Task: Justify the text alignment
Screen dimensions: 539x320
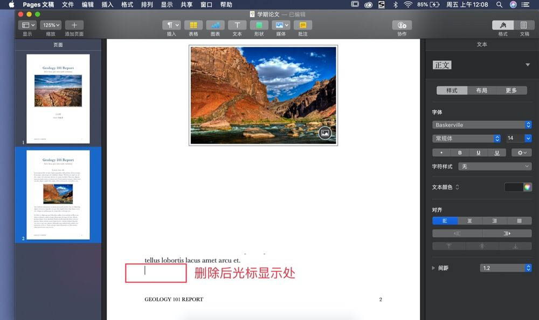Action: click(519, 221)
